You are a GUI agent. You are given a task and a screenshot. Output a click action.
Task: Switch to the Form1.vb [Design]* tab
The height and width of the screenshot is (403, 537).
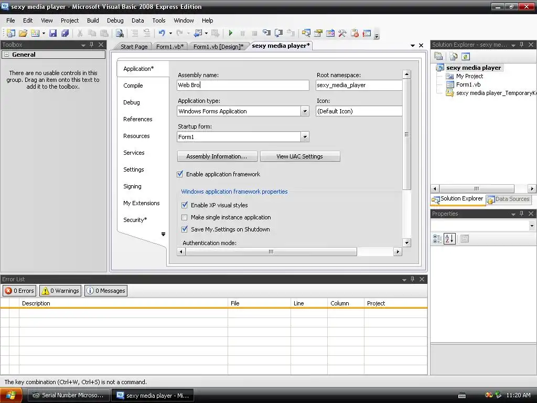(x=218, y=47)
